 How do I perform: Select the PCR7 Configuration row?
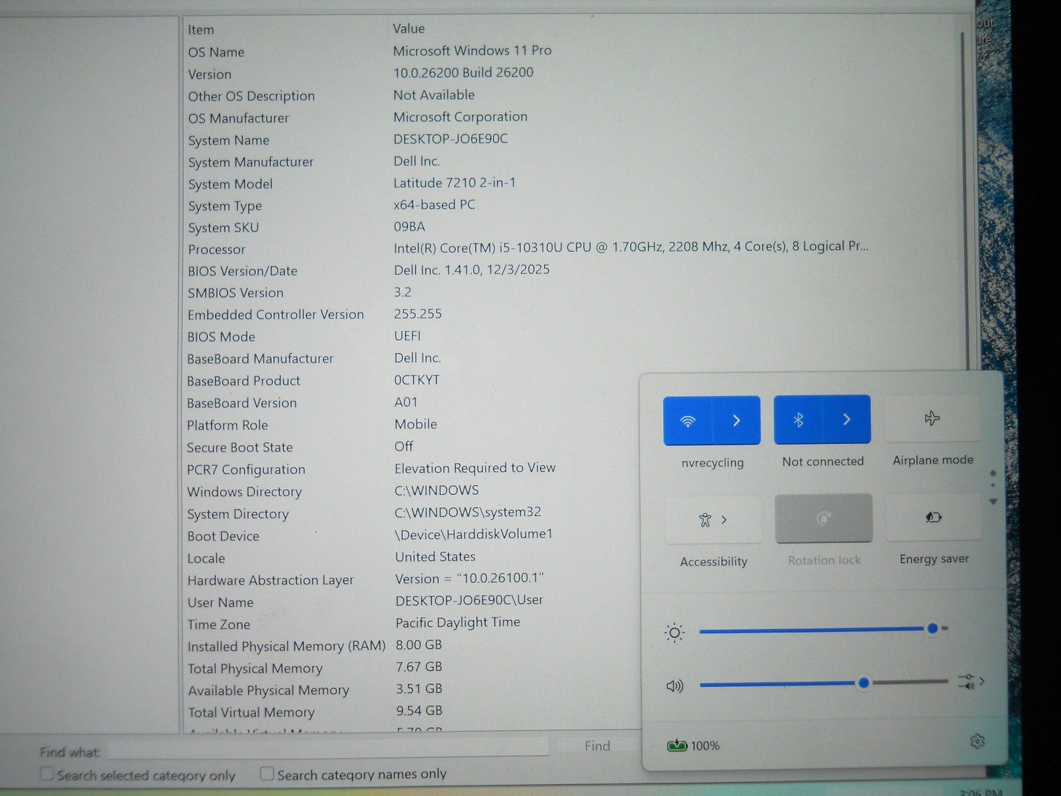coord(411,469)
